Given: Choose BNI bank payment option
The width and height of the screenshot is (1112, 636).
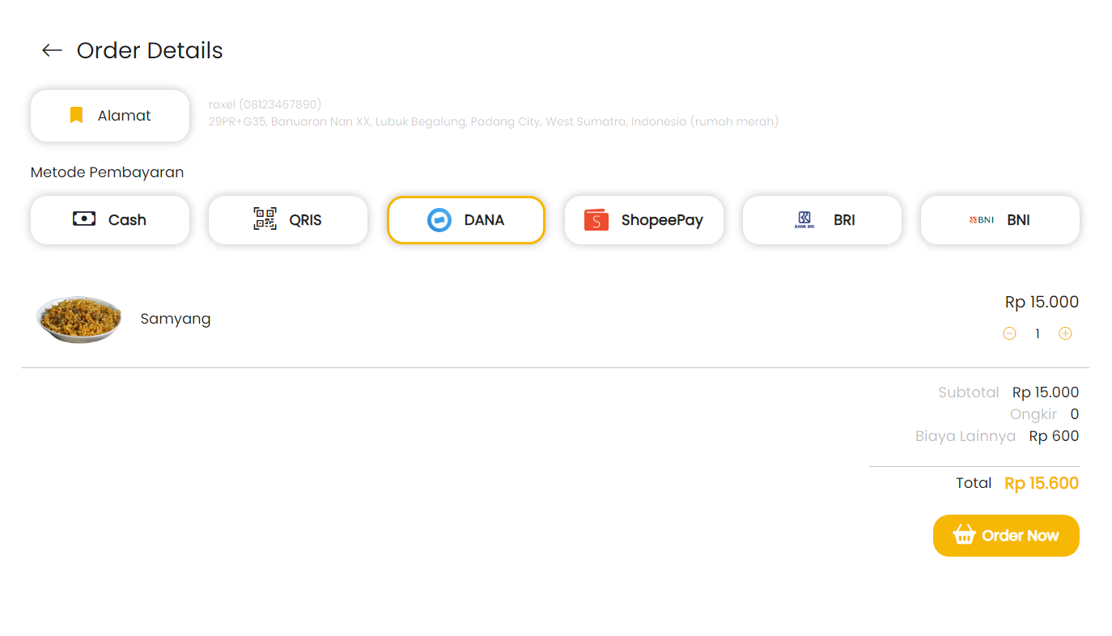Looking at the screenshot, I should 1000,220.
